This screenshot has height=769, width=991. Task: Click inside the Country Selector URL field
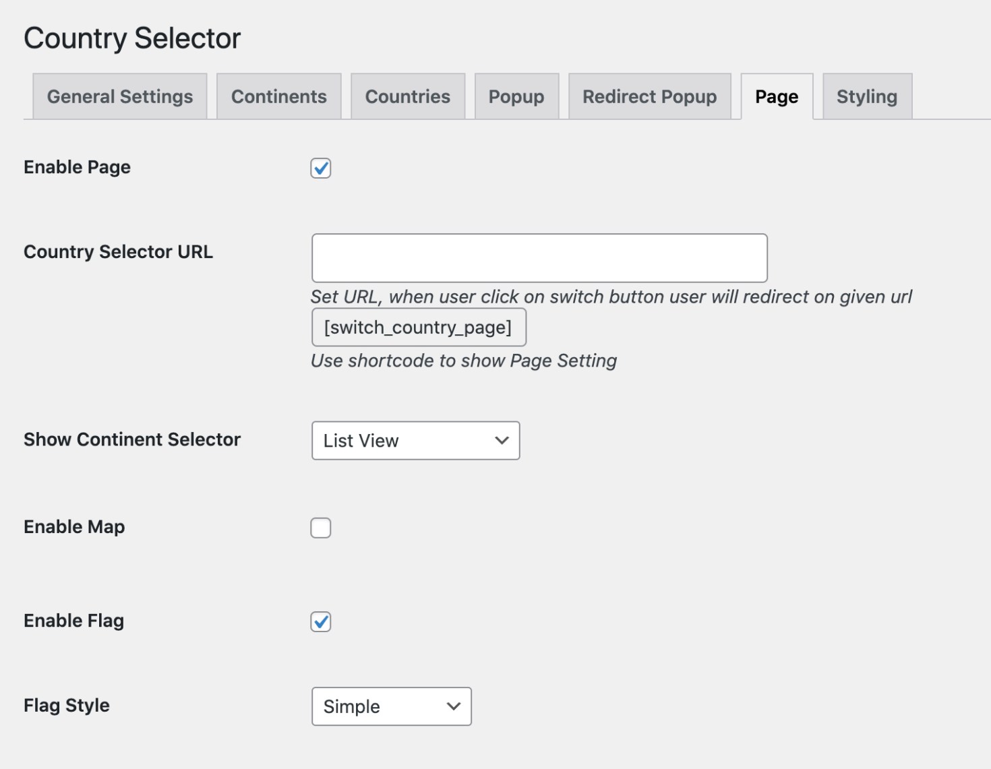coord(539,257)
